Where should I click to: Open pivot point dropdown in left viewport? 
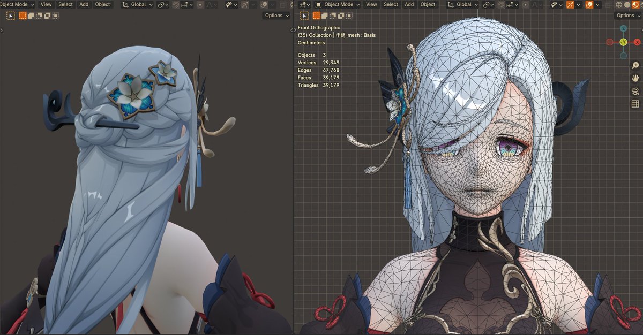pyautogui.click(x=163, y=4)
